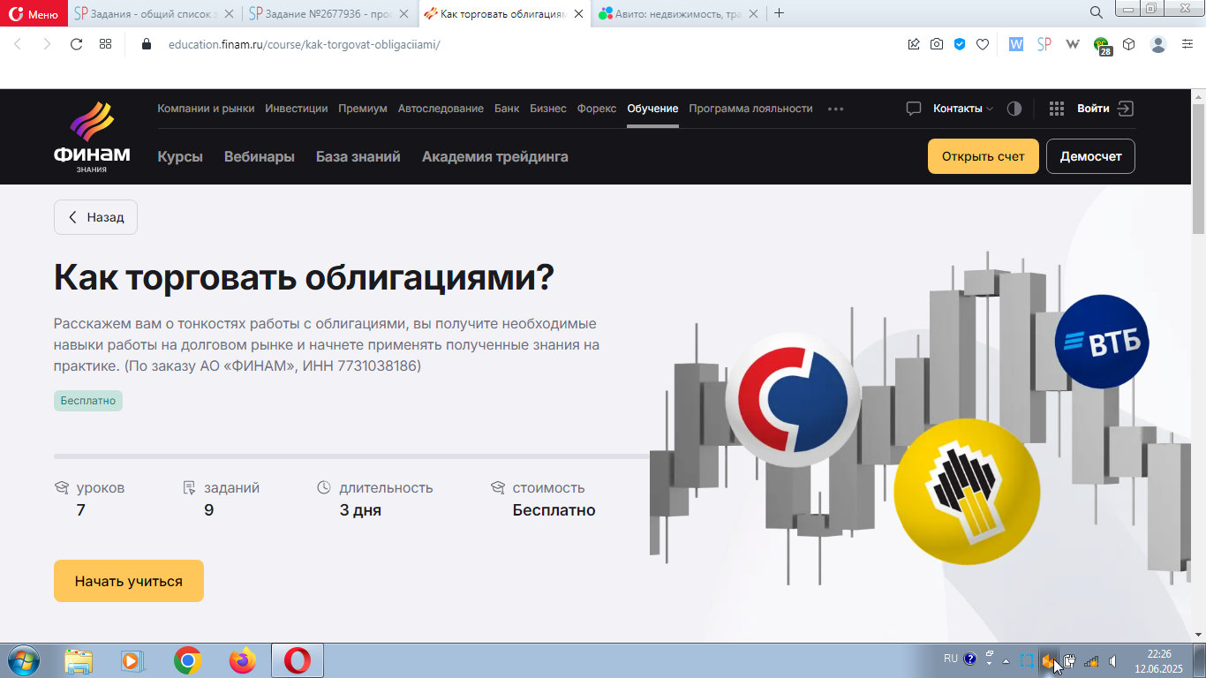1206x678 pixels.
Task: Click the blue W extension icon
Action: (x=1015, y=44)
